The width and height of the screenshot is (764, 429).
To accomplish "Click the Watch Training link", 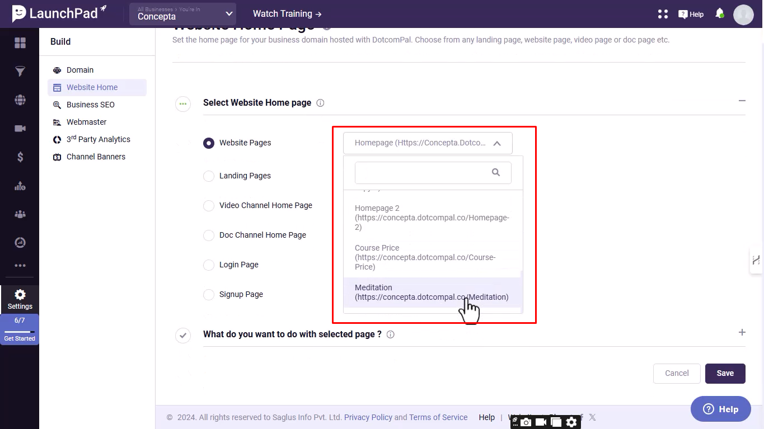I will [287, 13].
